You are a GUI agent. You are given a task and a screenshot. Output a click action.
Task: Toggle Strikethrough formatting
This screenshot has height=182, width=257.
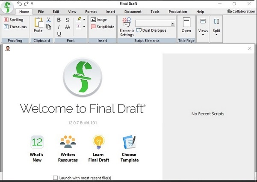(68, 20)
